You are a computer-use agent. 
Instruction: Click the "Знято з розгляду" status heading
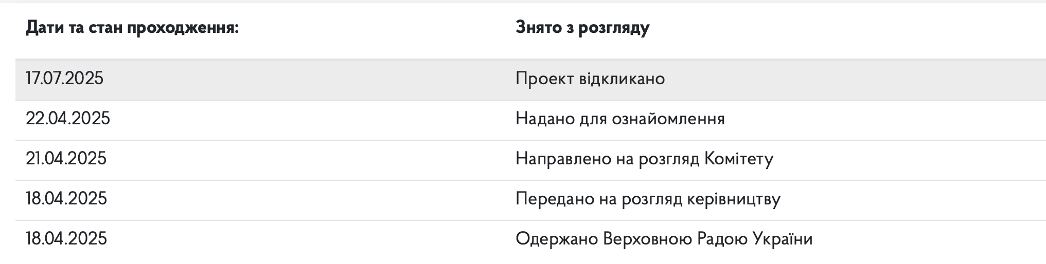(x=582, y=28)
